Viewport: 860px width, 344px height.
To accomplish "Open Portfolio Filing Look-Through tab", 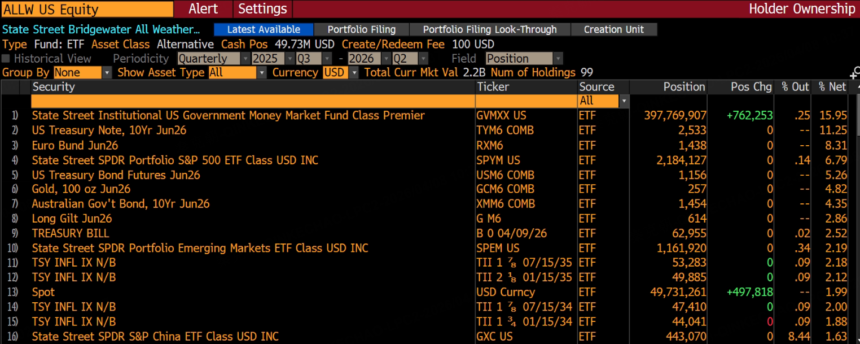I will 490,30.
